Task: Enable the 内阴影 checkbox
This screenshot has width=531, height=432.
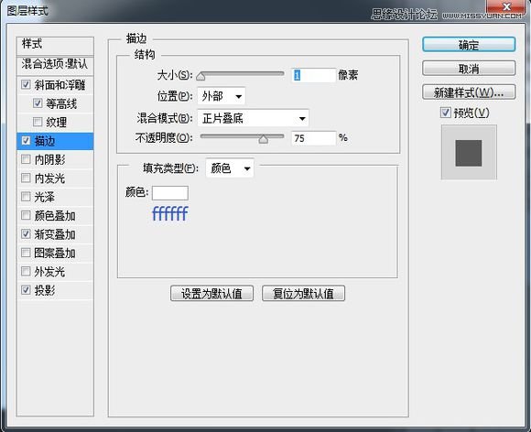Action: pos(26,159)
